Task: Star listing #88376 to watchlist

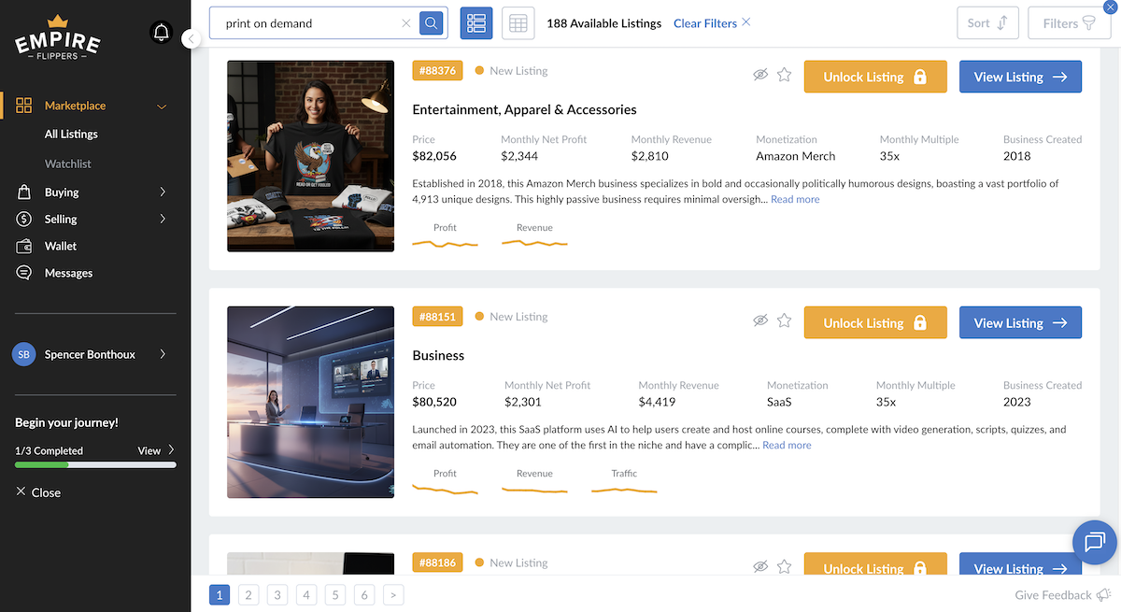Action: (785, 75)
